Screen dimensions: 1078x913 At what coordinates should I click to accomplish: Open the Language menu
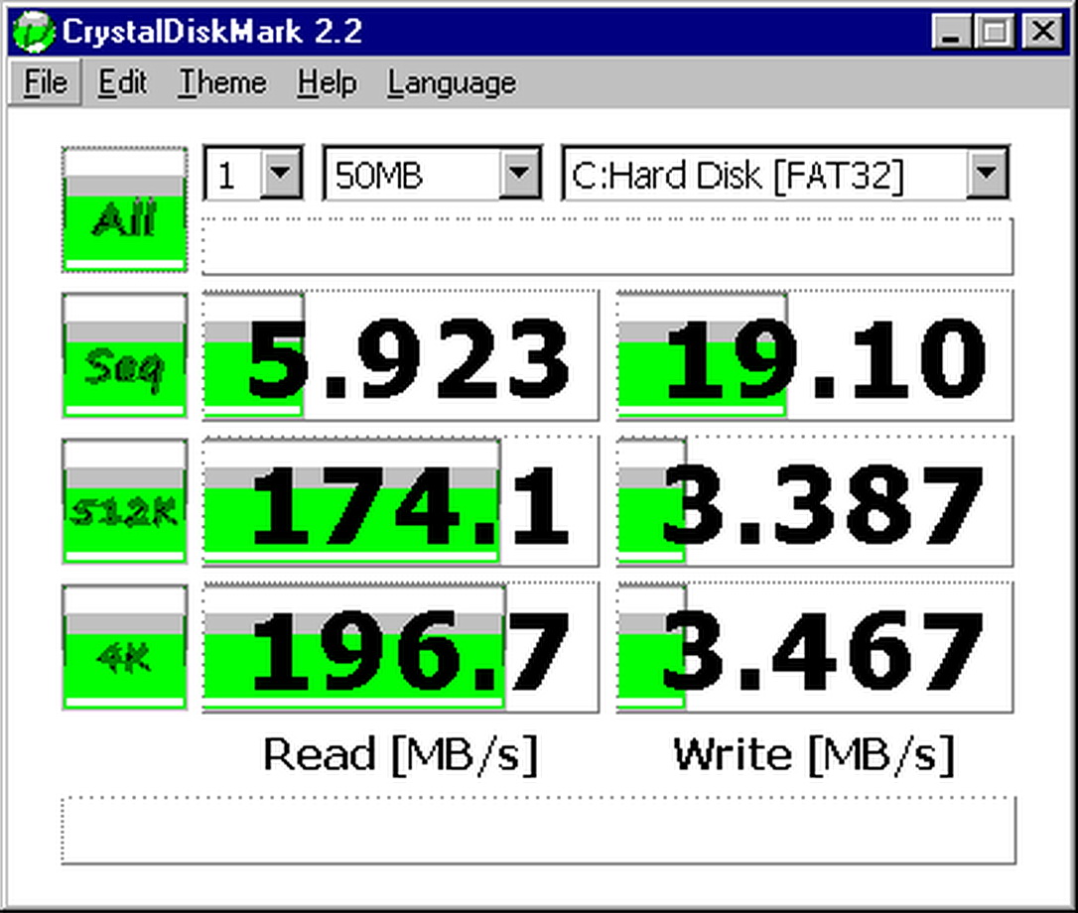(x=452, y=82)
